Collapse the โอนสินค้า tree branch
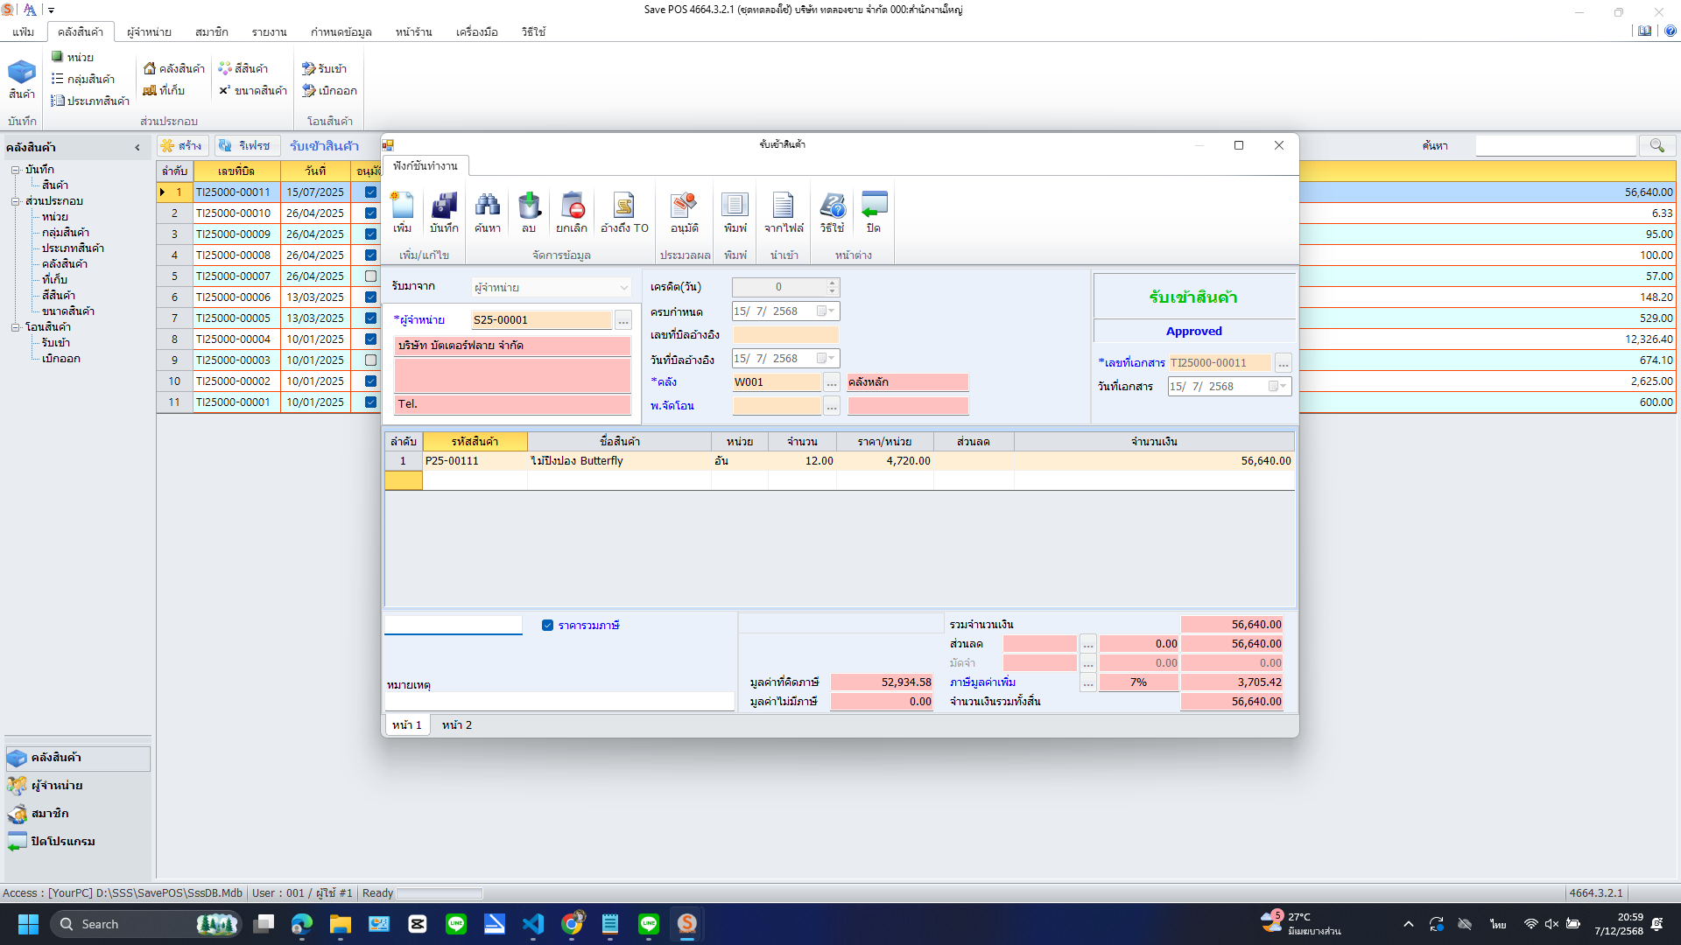Image resolution: width=1681 pixels, height=945 pixels. (15, 326)
